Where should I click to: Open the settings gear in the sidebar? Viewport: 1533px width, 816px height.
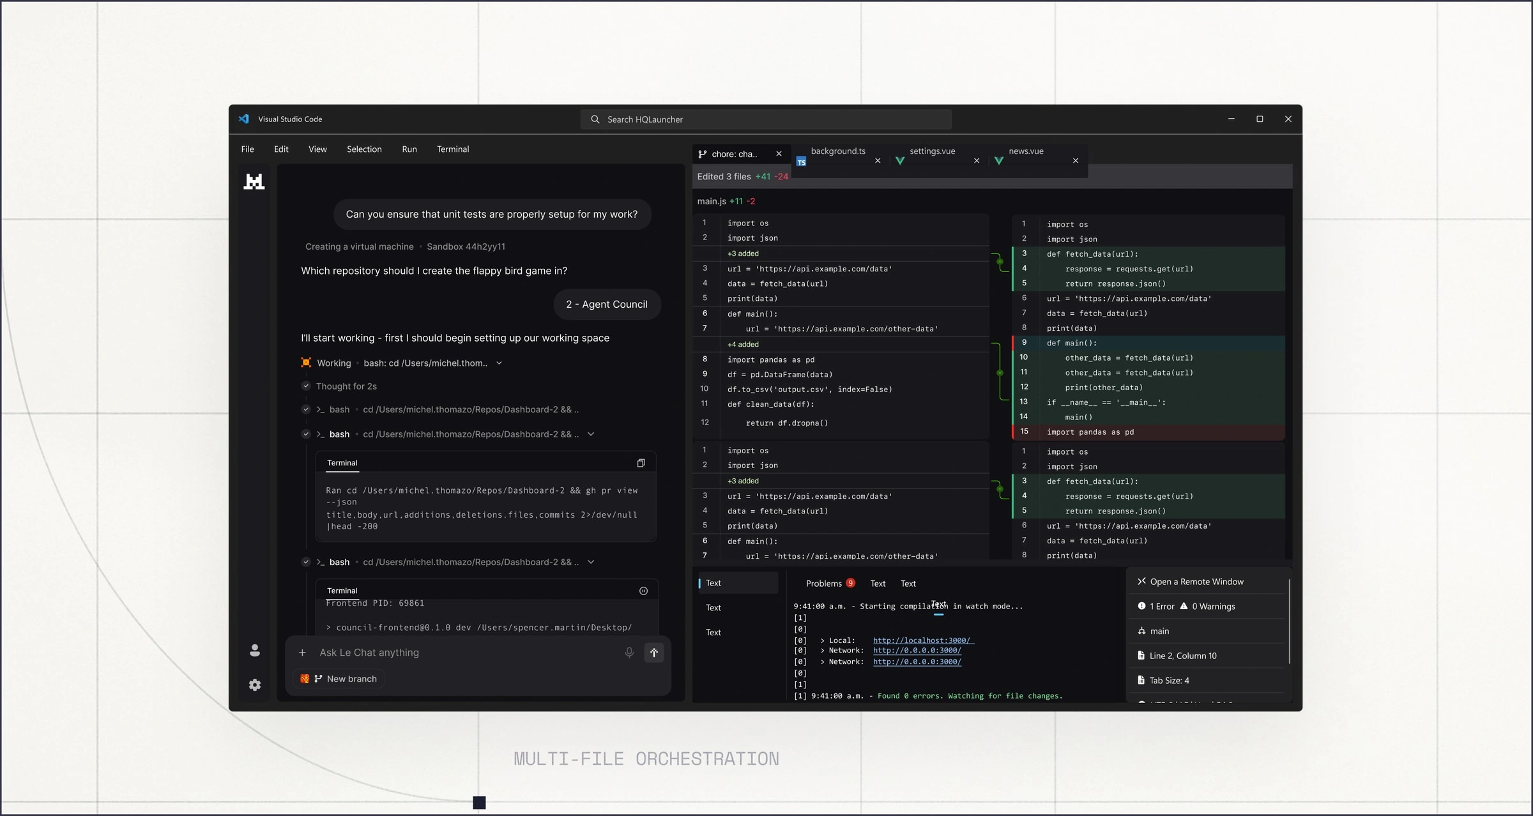point(255,685)
